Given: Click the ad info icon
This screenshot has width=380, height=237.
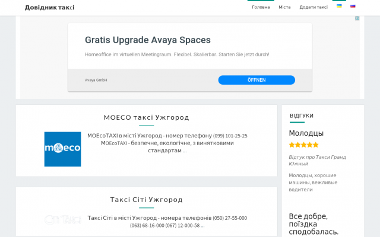Looking at the screenshot, I should [357, 18].
